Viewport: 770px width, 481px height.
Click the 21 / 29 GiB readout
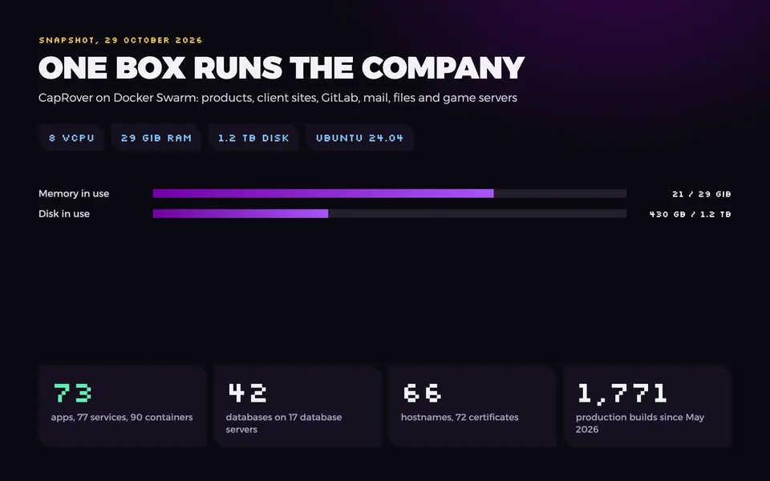pyautogui.click(x=701, y=194)
